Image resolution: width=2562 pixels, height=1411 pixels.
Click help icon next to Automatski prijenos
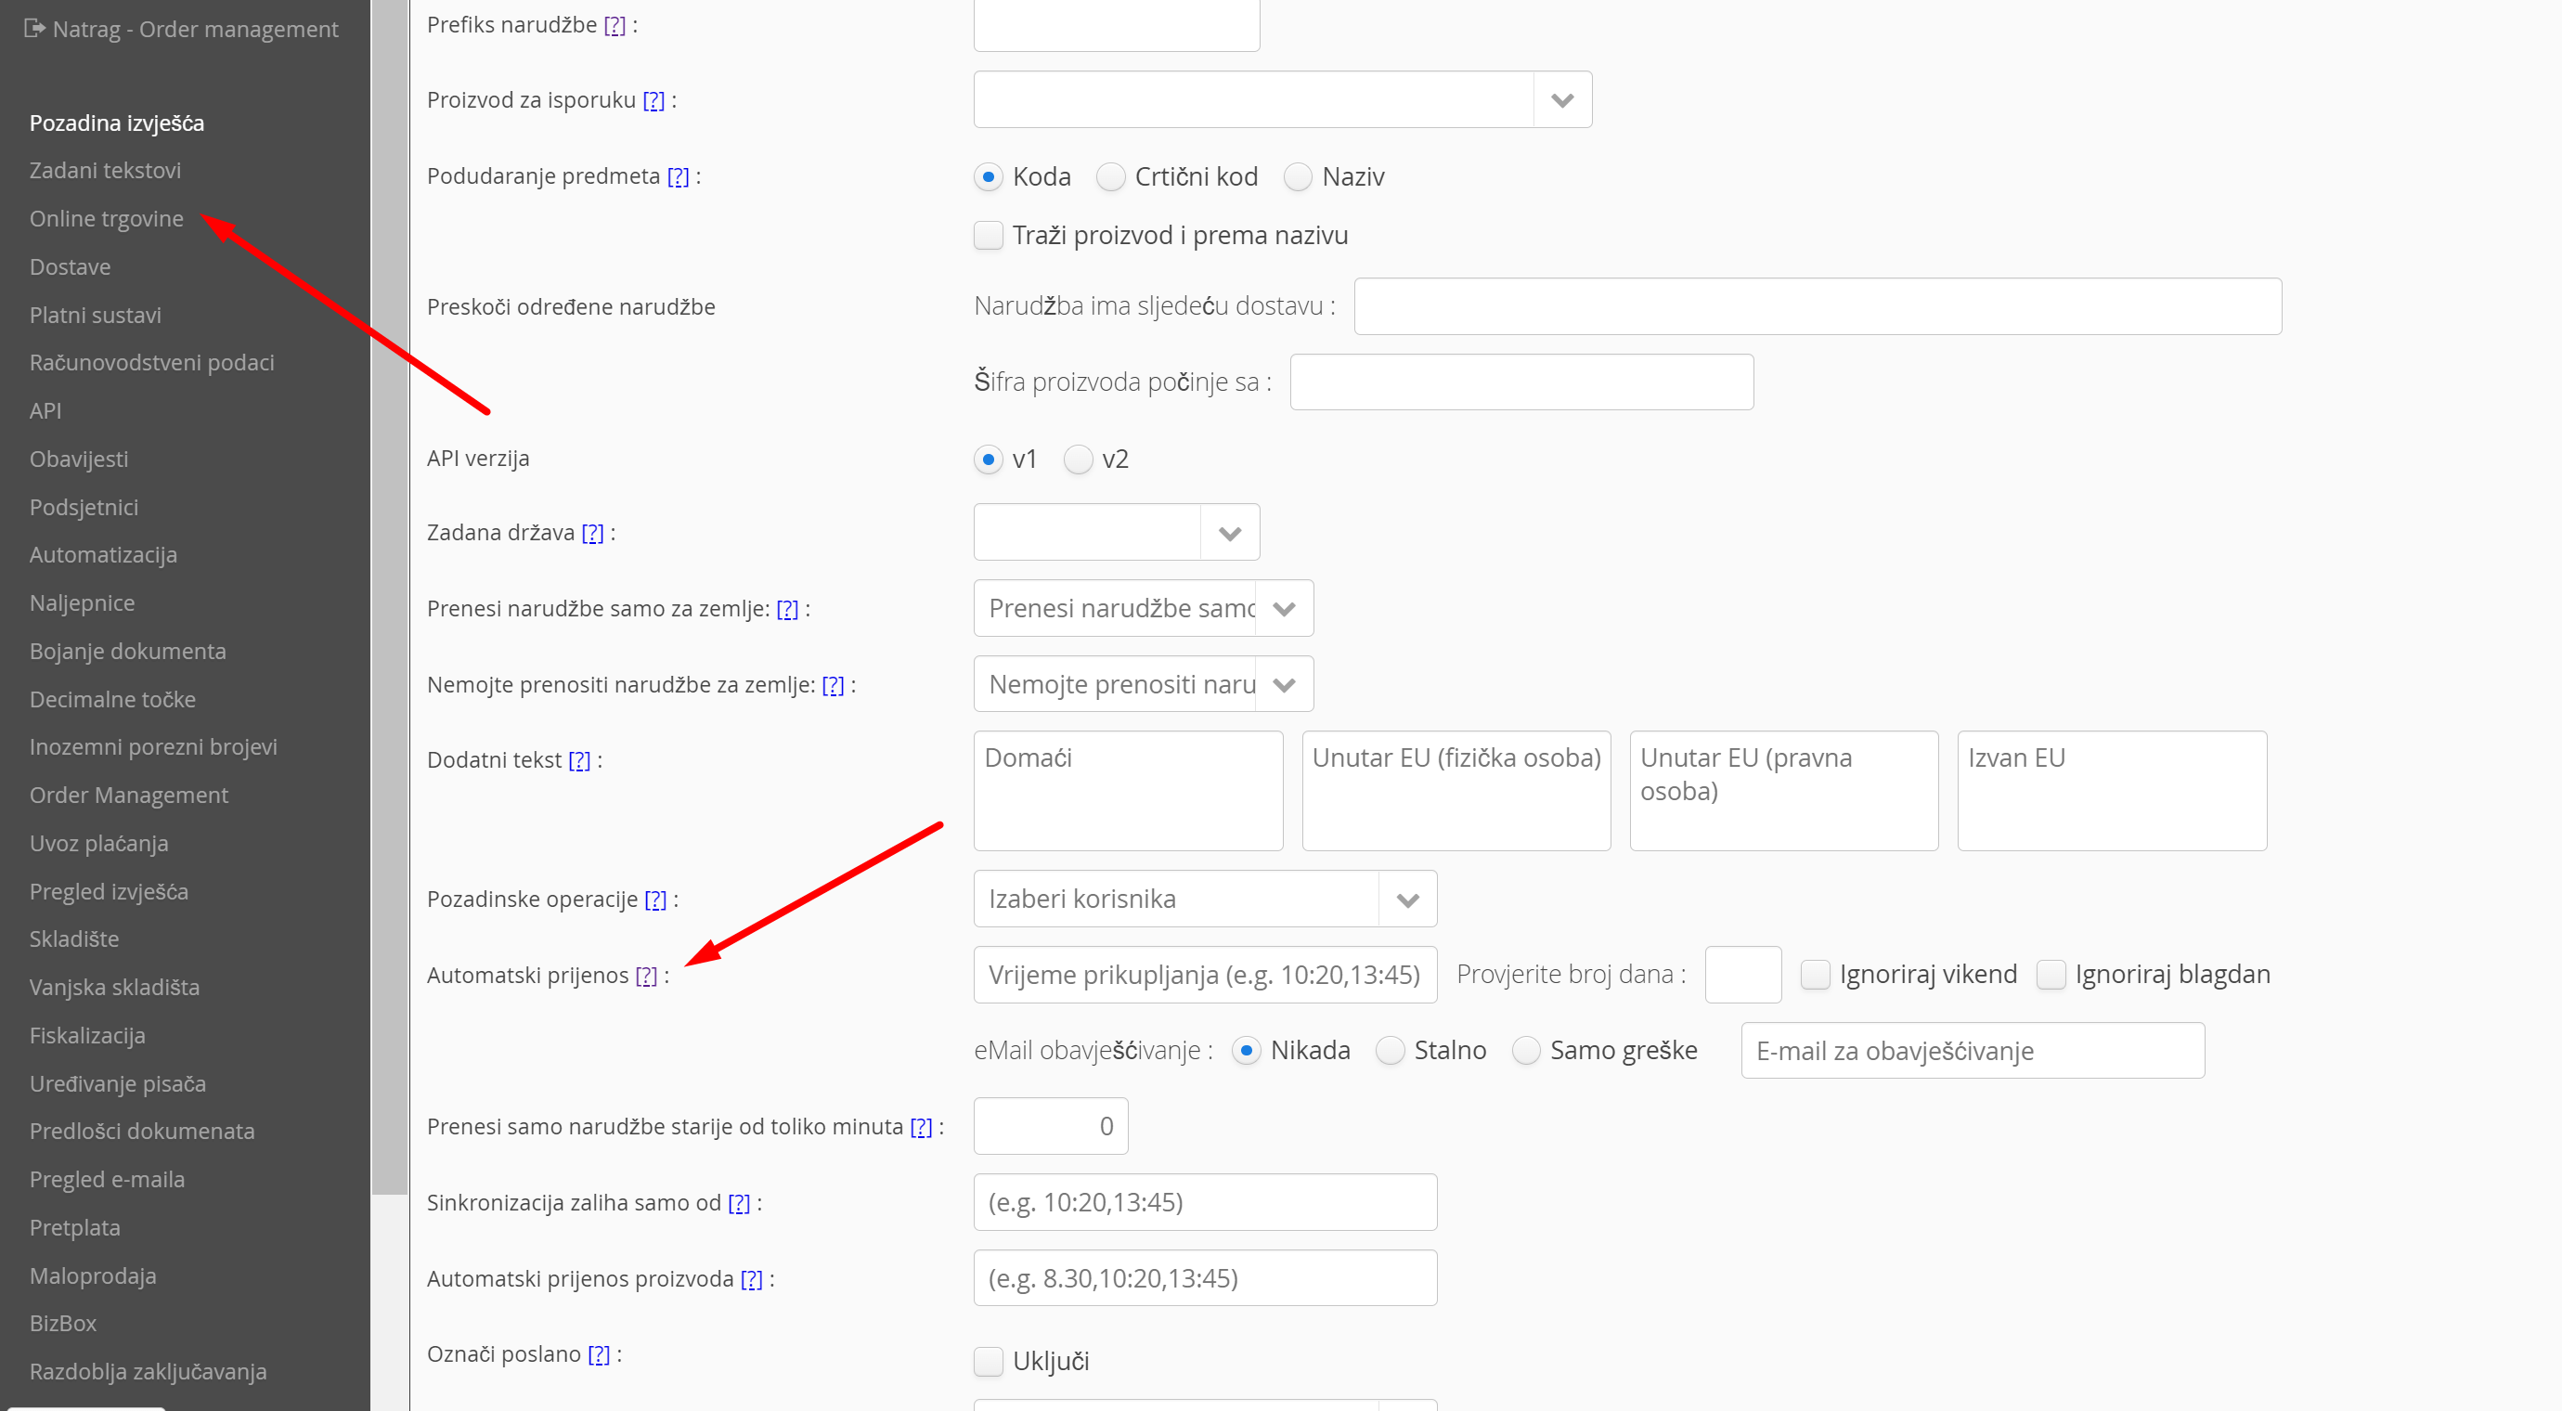[645, 976]
